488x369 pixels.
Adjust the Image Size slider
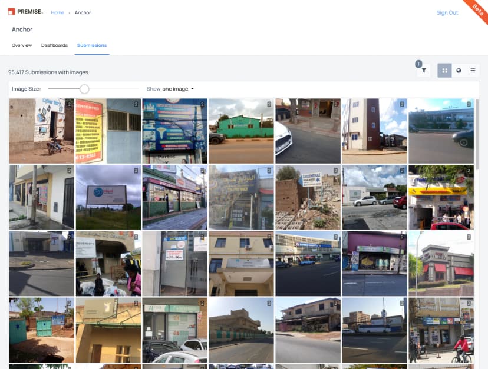[x=84, y=88]
